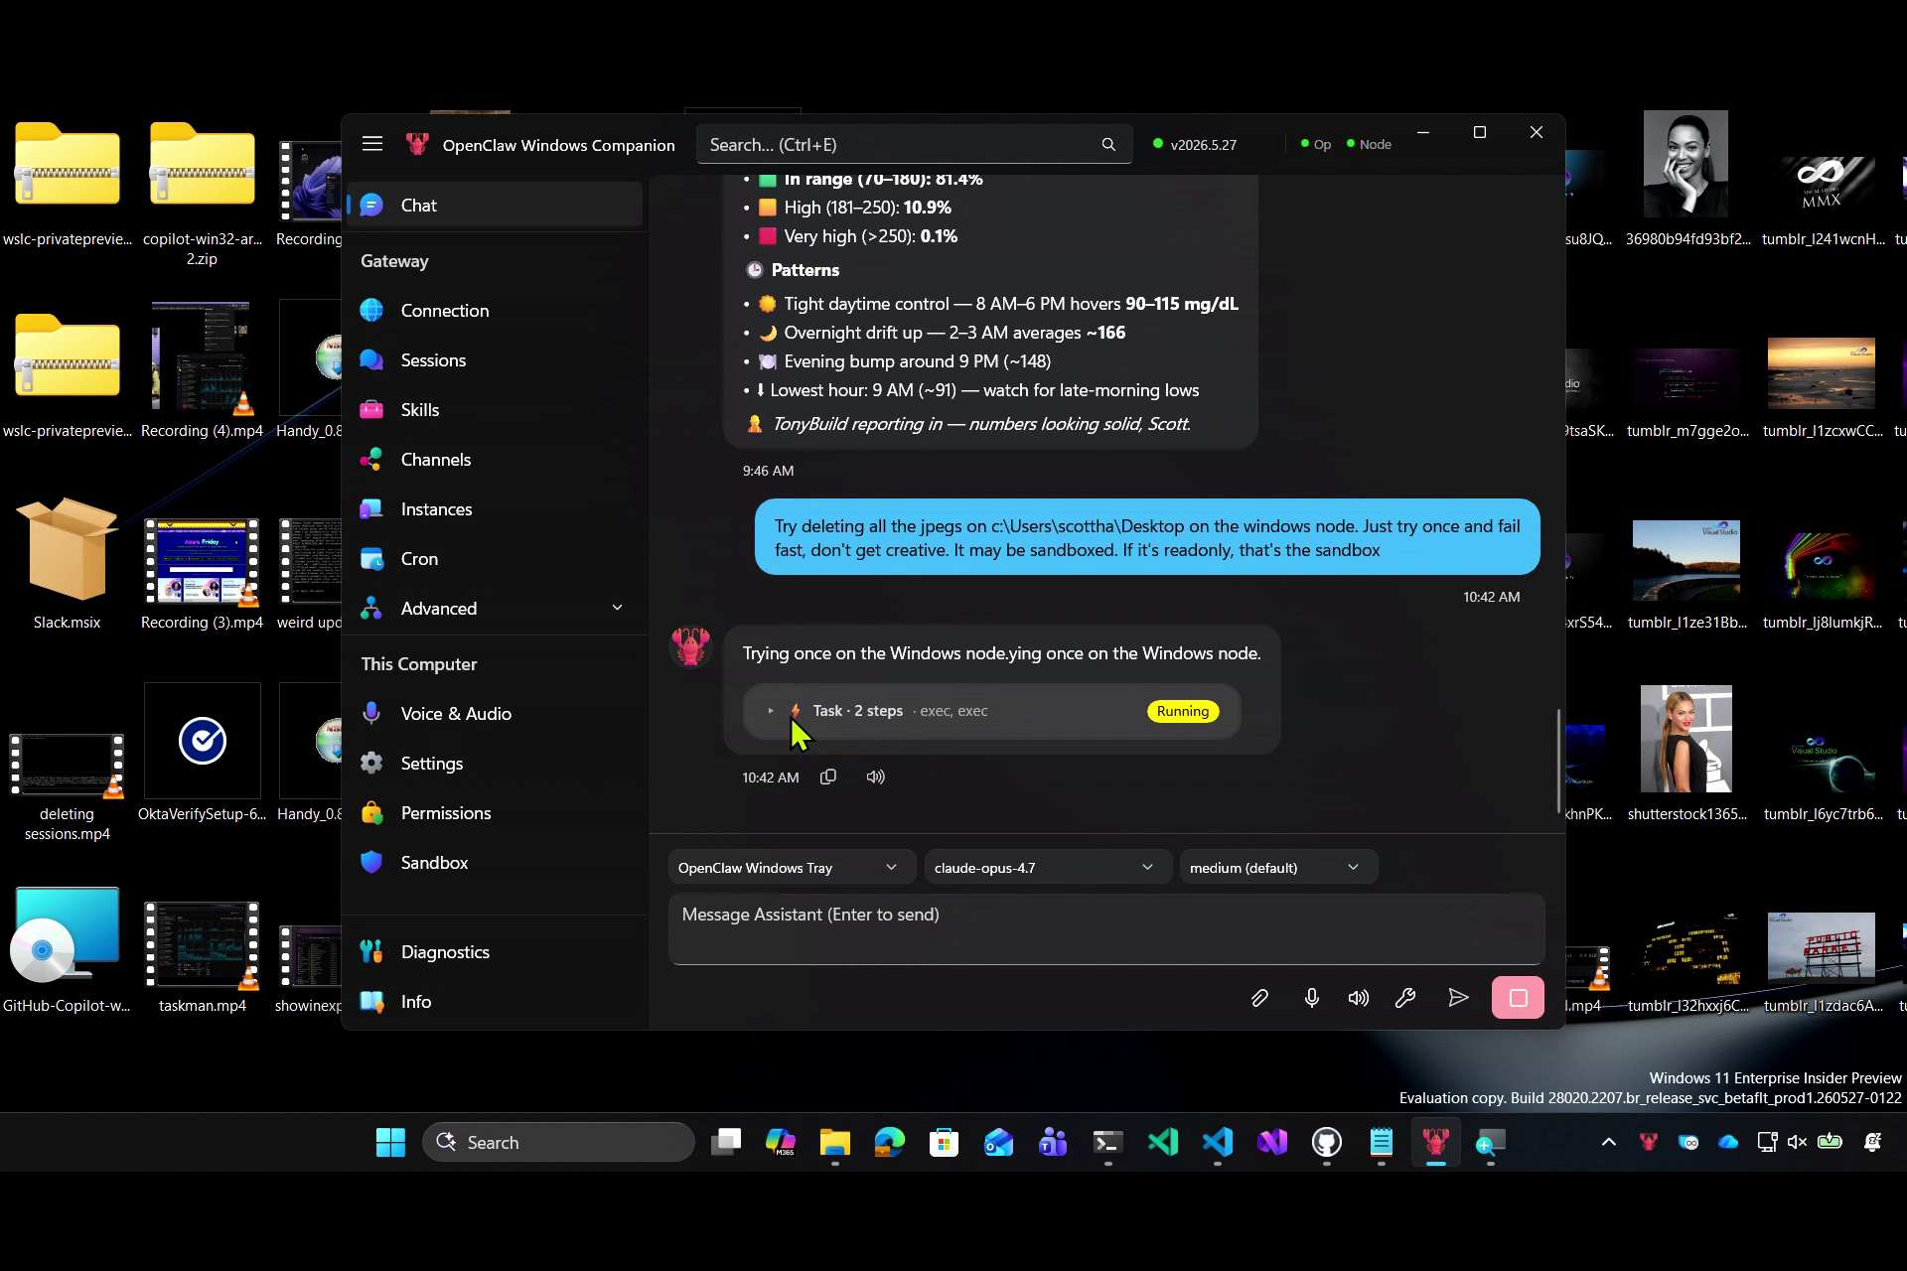Click the Message Assistant text box
This screenshot has height=1271, width=1907.
tap(1106, 929)
